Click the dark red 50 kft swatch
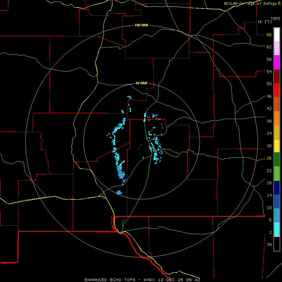 [277, 76]
